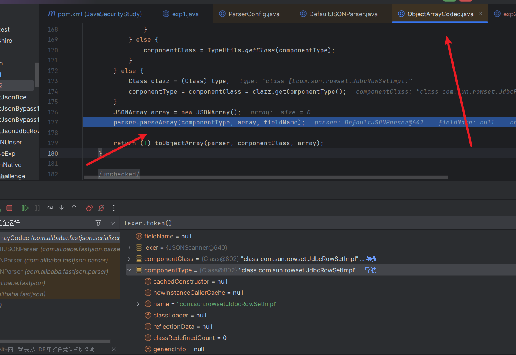Open JsonJdbcRow item in project tree

tap(20, 131)
